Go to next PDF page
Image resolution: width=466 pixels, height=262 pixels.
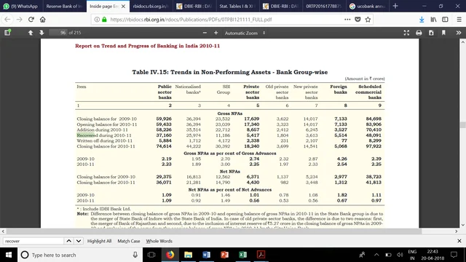(42, 33)
